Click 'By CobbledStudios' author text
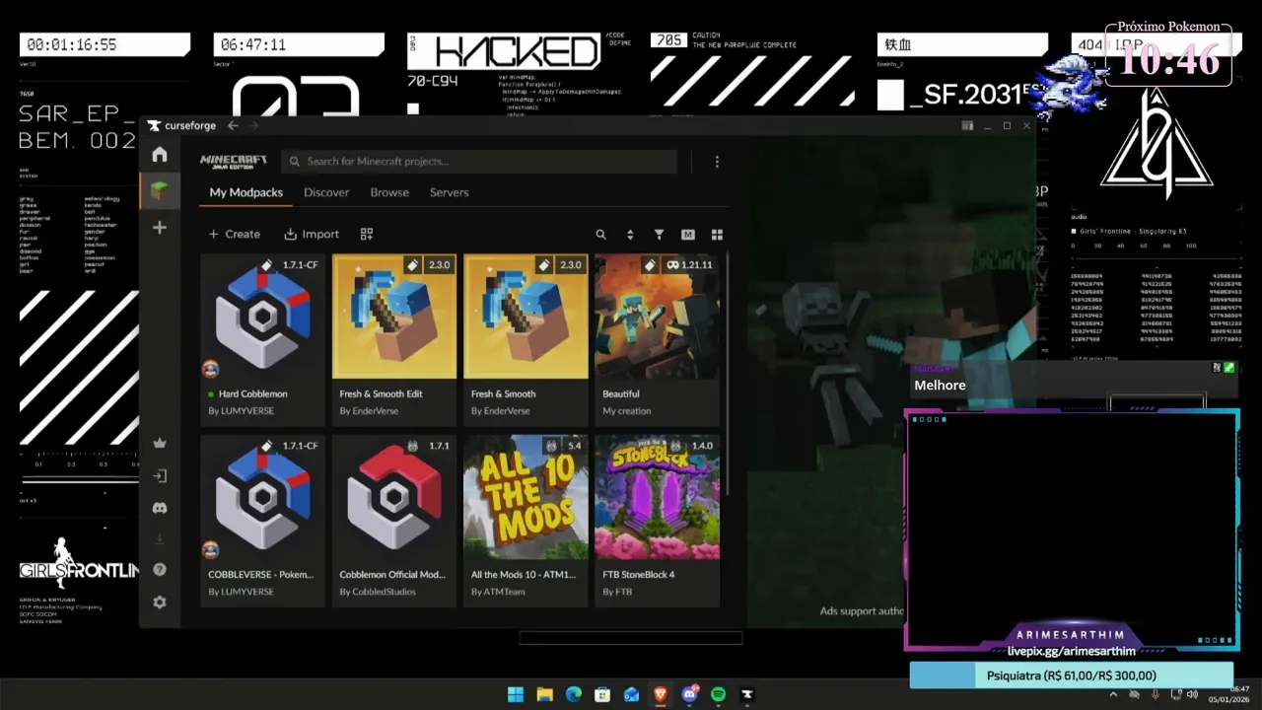Viewport: 1262px width, 710px height. pyautogui.click(x=378, y=592)
